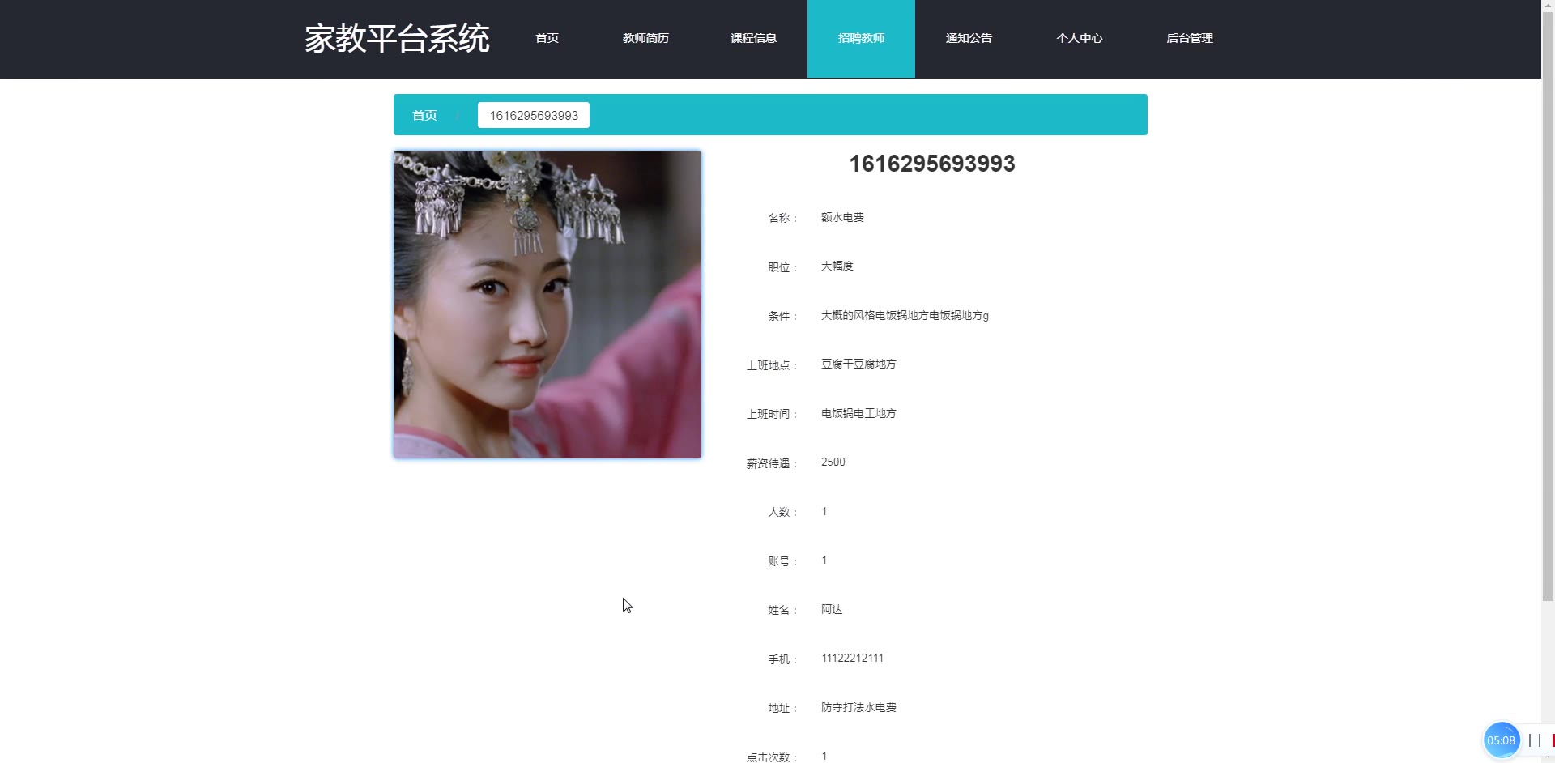
Task: Go to 个人中心
Action: 1079,38
